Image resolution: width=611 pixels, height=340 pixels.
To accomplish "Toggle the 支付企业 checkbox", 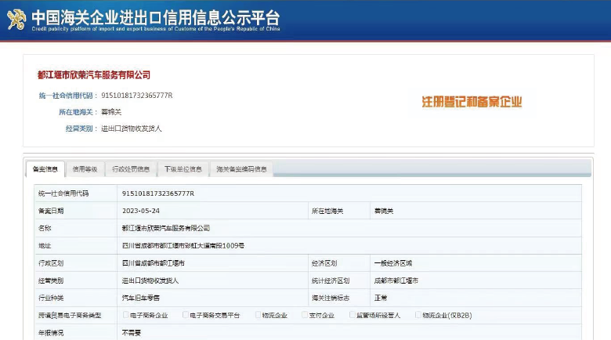I will coord(305,315).
